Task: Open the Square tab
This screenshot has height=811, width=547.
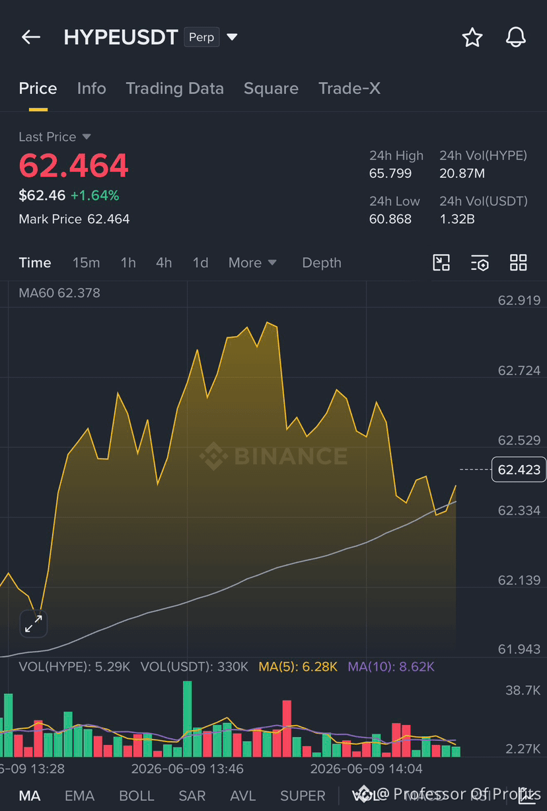Action: click(x=271, y=89)
